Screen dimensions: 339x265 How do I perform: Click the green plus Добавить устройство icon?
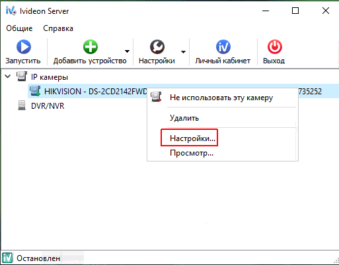coord(91,47)
